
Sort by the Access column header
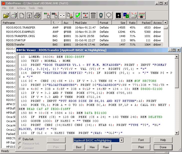(x=158, y=23)
